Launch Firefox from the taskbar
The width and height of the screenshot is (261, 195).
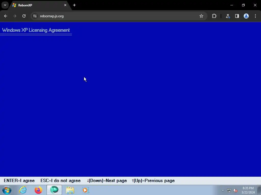point(38,190)
